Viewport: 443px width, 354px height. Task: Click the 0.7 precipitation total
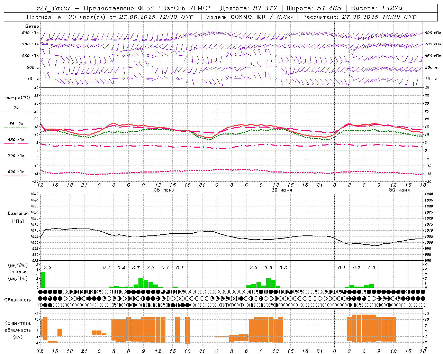(356, 268)
